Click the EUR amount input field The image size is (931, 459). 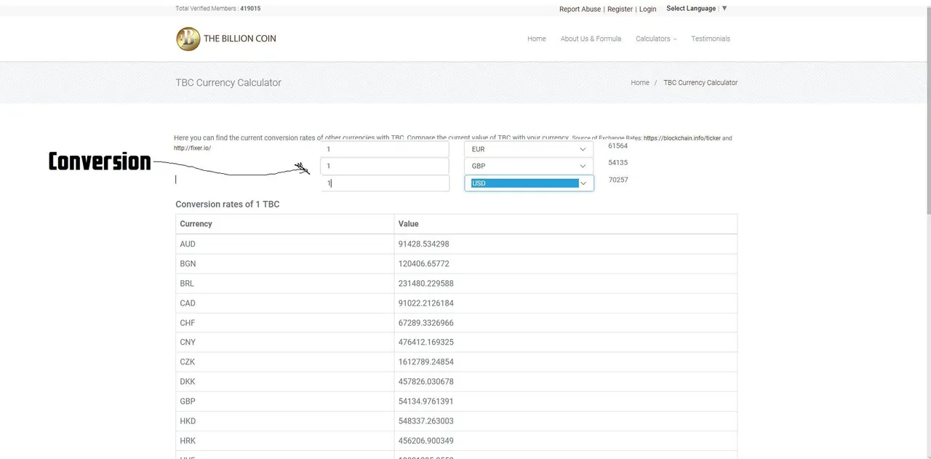385,149
